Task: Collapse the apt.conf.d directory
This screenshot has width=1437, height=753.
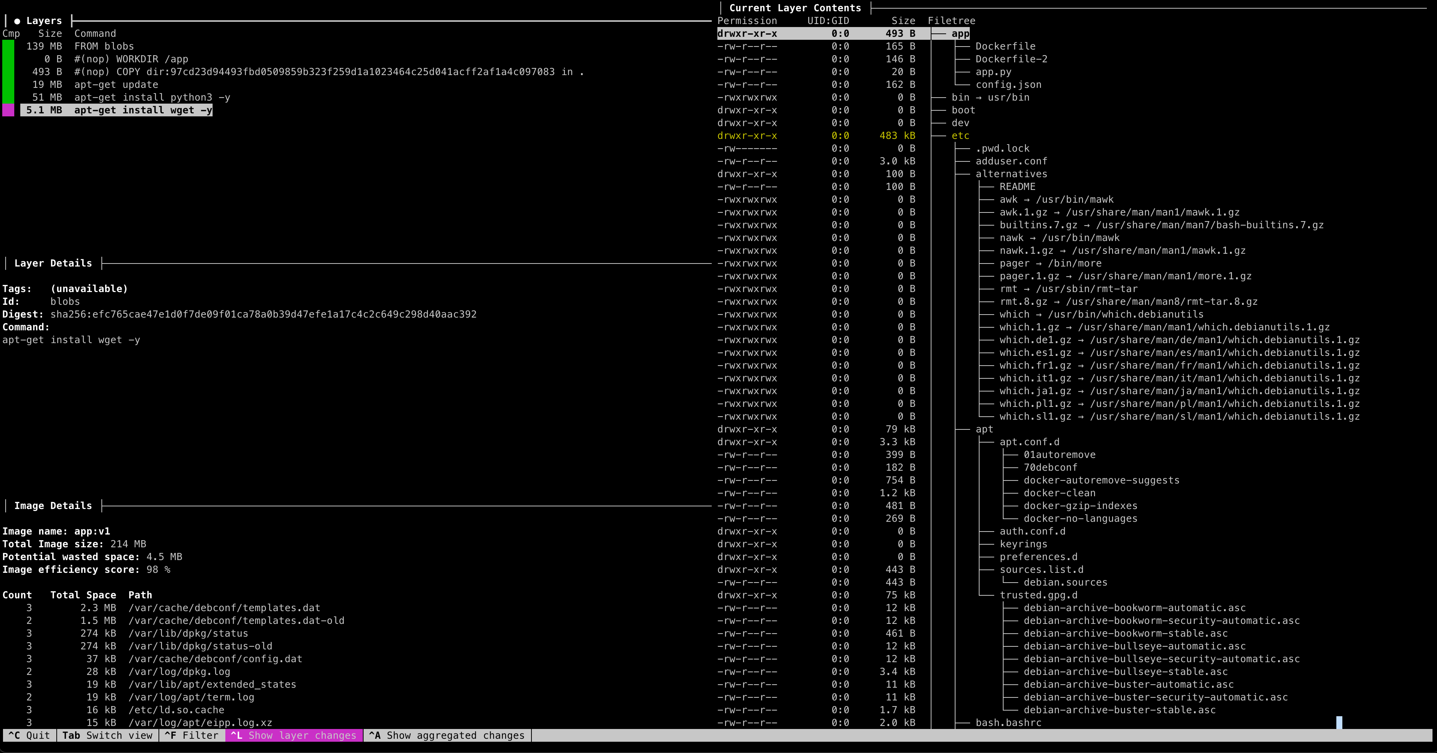Action: [x=1029, y=442]
